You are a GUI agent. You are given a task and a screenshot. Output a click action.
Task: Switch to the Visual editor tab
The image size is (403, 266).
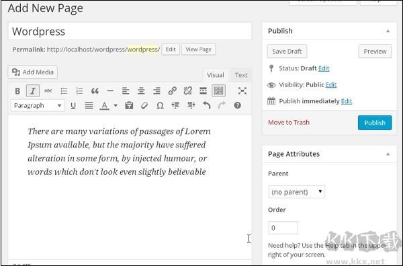tap(216, 75)
